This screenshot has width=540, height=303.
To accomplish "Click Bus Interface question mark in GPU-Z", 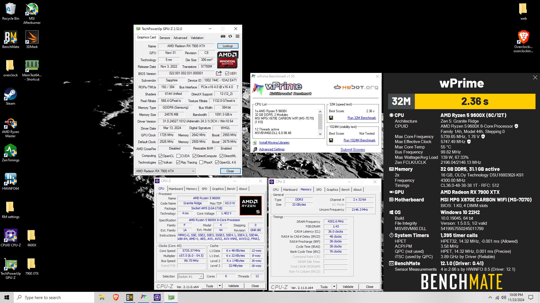I will [x=237, y=87].
